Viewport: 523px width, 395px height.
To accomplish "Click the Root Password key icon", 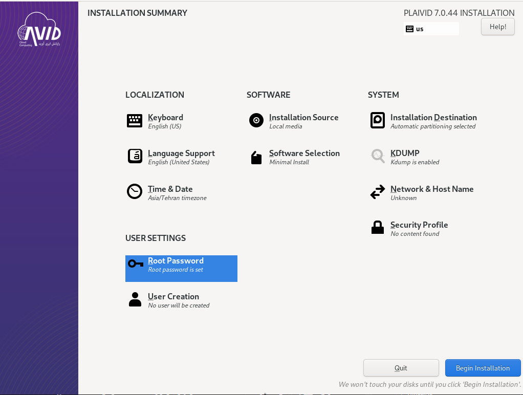I will click(x=136, y=264).
